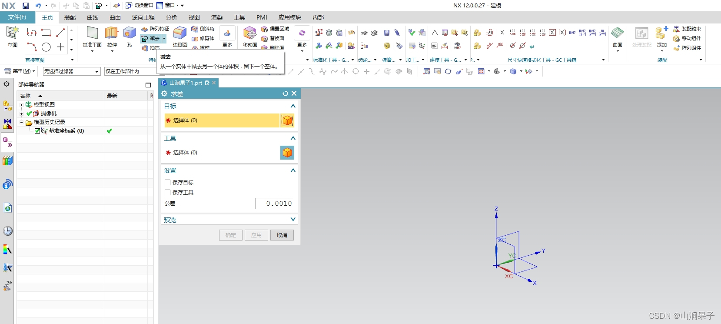
Task: Expand the 模型视图 tree node
Action: 21,105
